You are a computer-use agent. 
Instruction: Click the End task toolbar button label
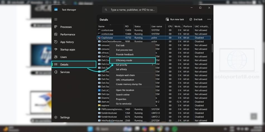click(198, 19)
